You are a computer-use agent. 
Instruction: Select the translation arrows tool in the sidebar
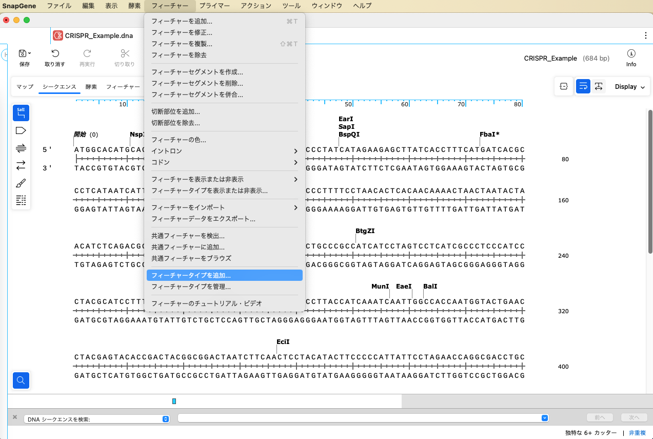coord(21,165)
